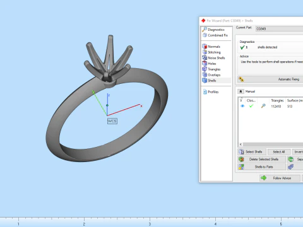Run Automatic Fixing

270,79
